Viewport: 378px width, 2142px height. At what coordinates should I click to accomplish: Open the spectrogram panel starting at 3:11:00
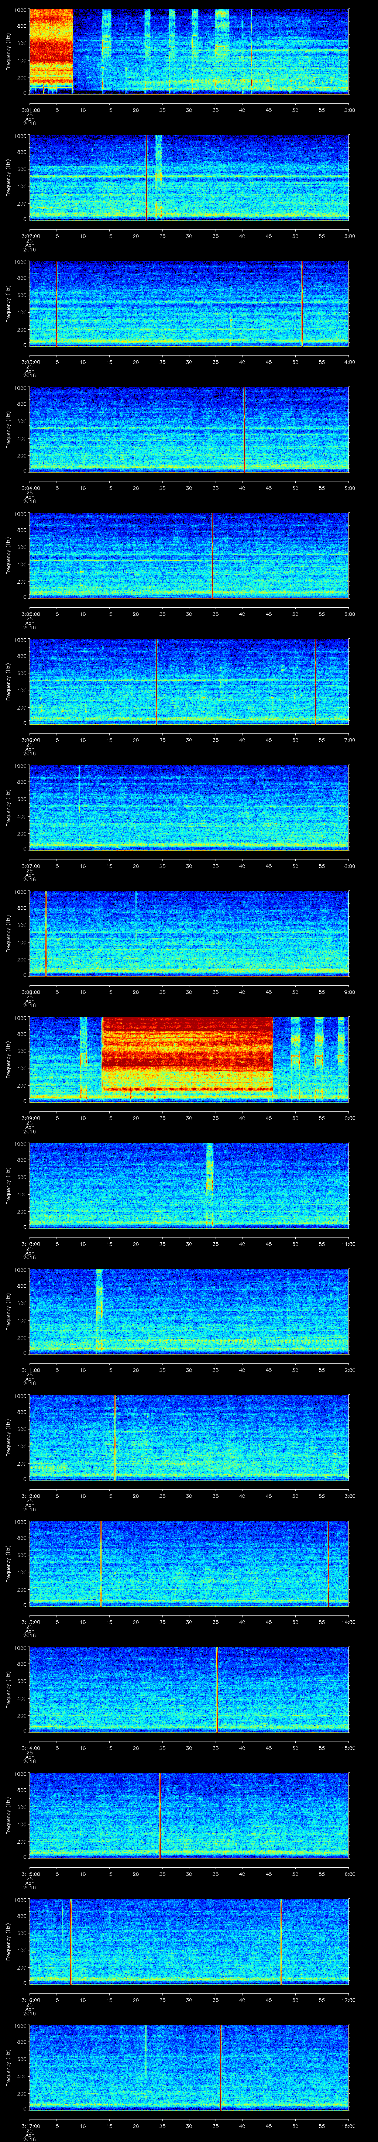(189, 1311)
